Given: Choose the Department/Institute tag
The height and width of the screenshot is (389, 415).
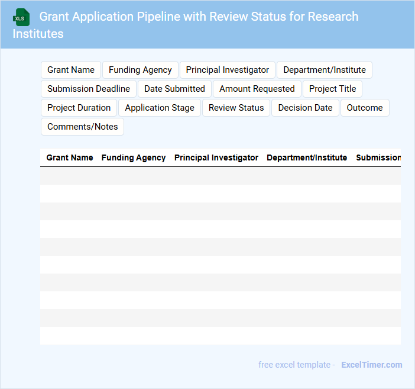Looking at the screenshot, I should 324,70.
